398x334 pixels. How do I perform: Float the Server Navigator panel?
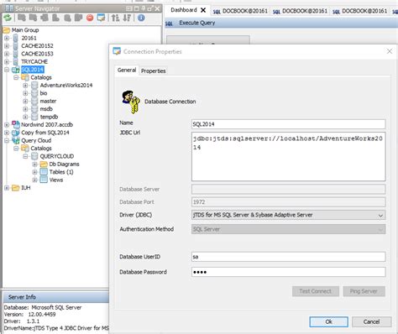149,8
